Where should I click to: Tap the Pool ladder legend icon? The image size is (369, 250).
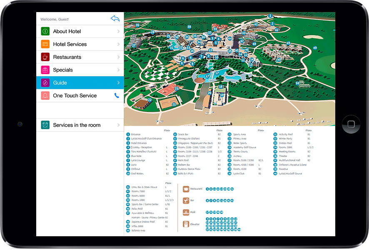[186, 212]
